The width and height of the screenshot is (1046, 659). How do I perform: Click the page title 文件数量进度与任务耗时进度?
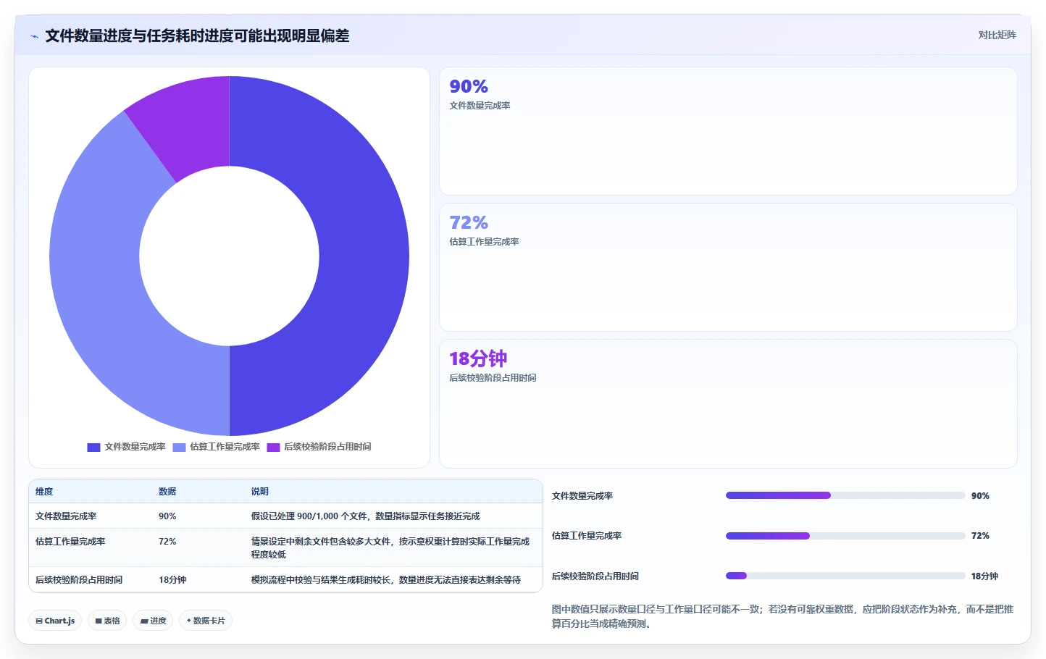(x=197, y=35)
